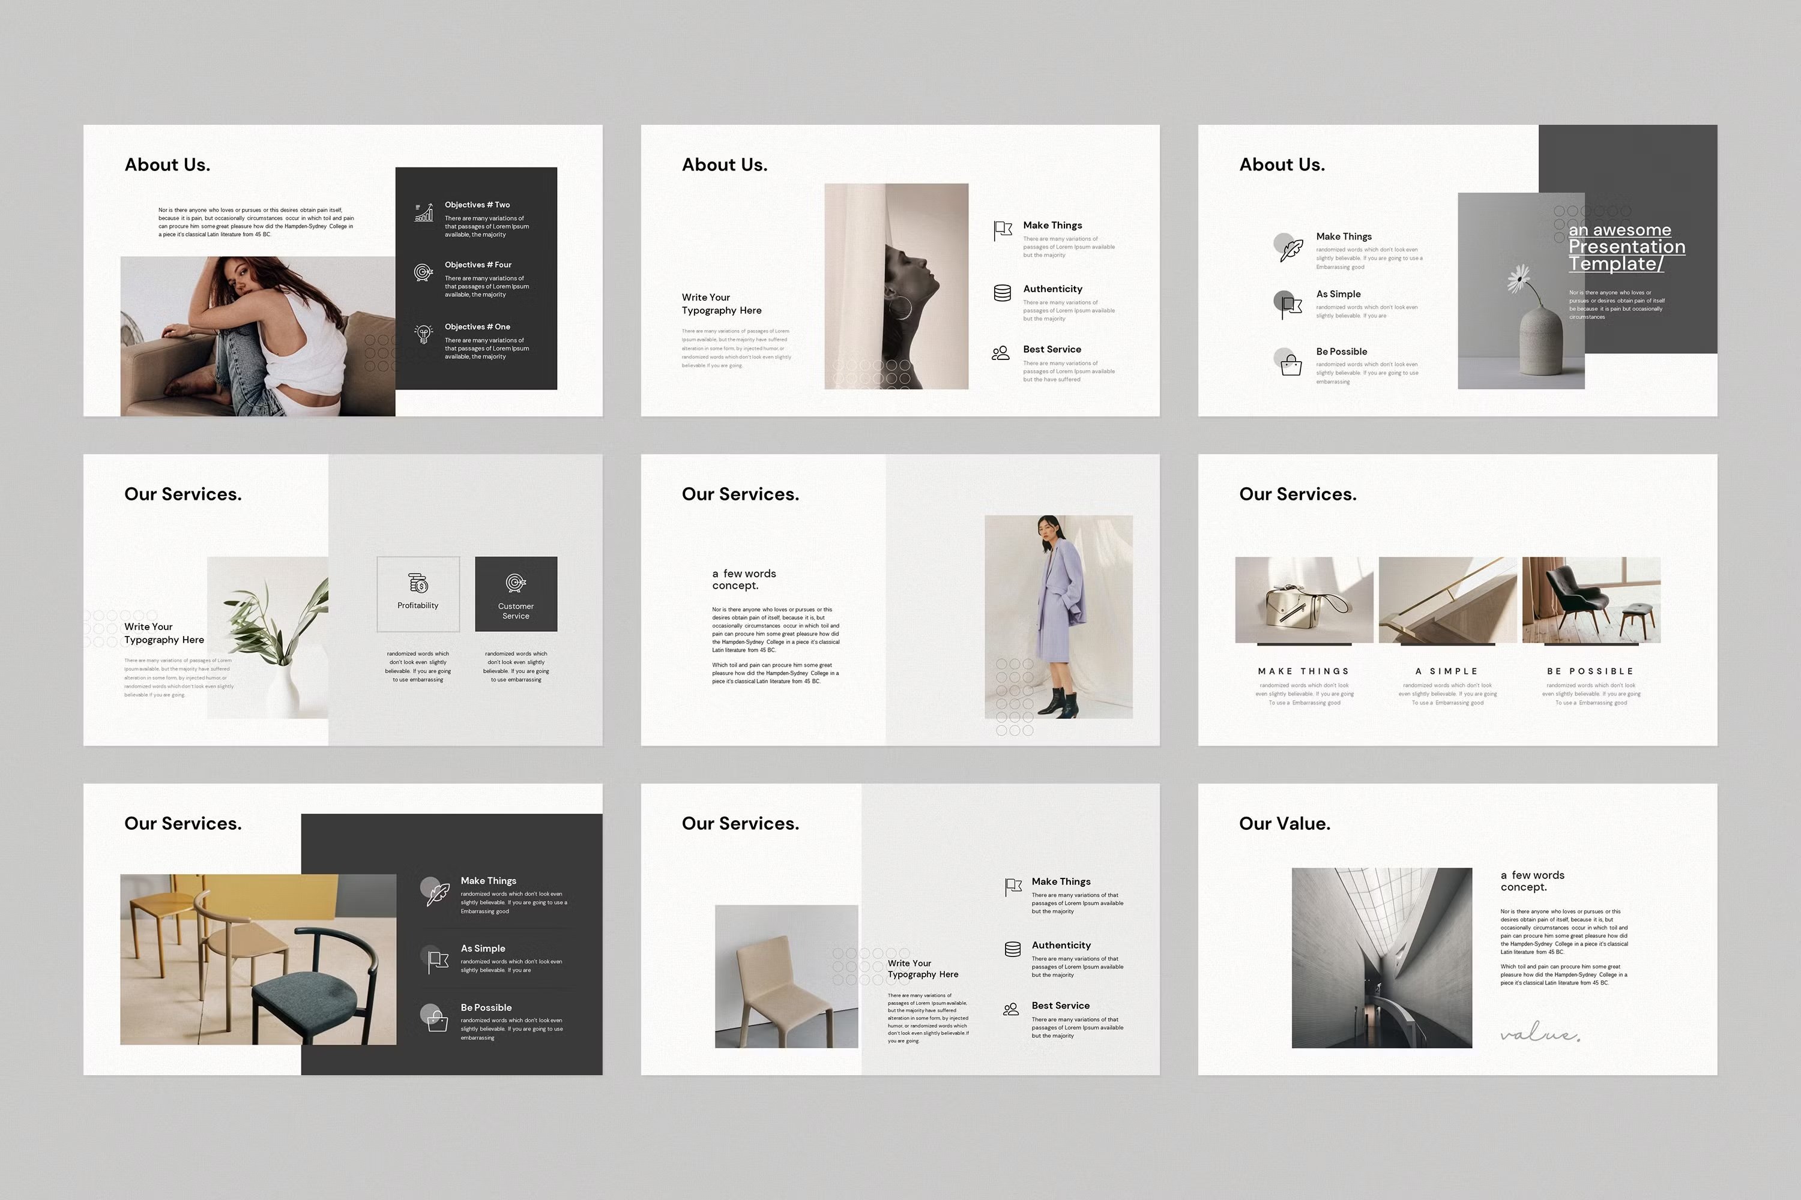Click the Authenticity stack icon on the profile-portrait slide
This screenshot has height=1200, width=1801.
point(1003,292)
